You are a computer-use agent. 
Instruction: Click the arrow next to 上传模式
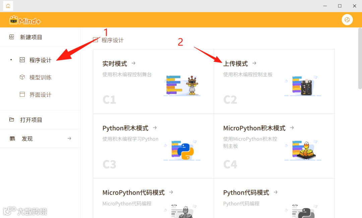(x=254, y=63)
